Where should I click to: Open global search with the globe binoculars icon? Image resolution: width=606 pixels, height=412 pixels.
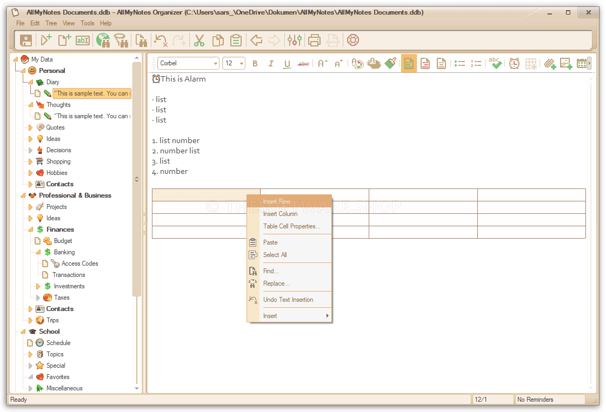(x=103, y=40)
